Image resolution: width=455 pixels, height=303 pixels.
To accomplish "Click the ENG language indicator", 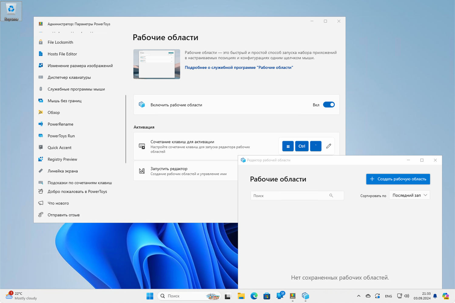I will [389, 296].
